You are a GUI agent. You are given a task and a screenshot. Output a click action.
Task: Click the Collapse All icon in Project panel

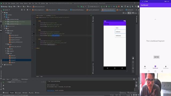pos(24,10)
